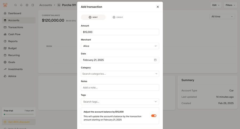Click the Add a note field

[120, 87]
